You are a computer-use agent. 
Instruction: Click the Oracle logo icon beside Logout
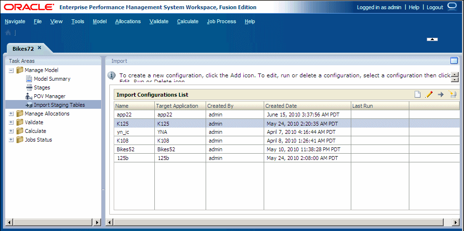coord(452,6)
